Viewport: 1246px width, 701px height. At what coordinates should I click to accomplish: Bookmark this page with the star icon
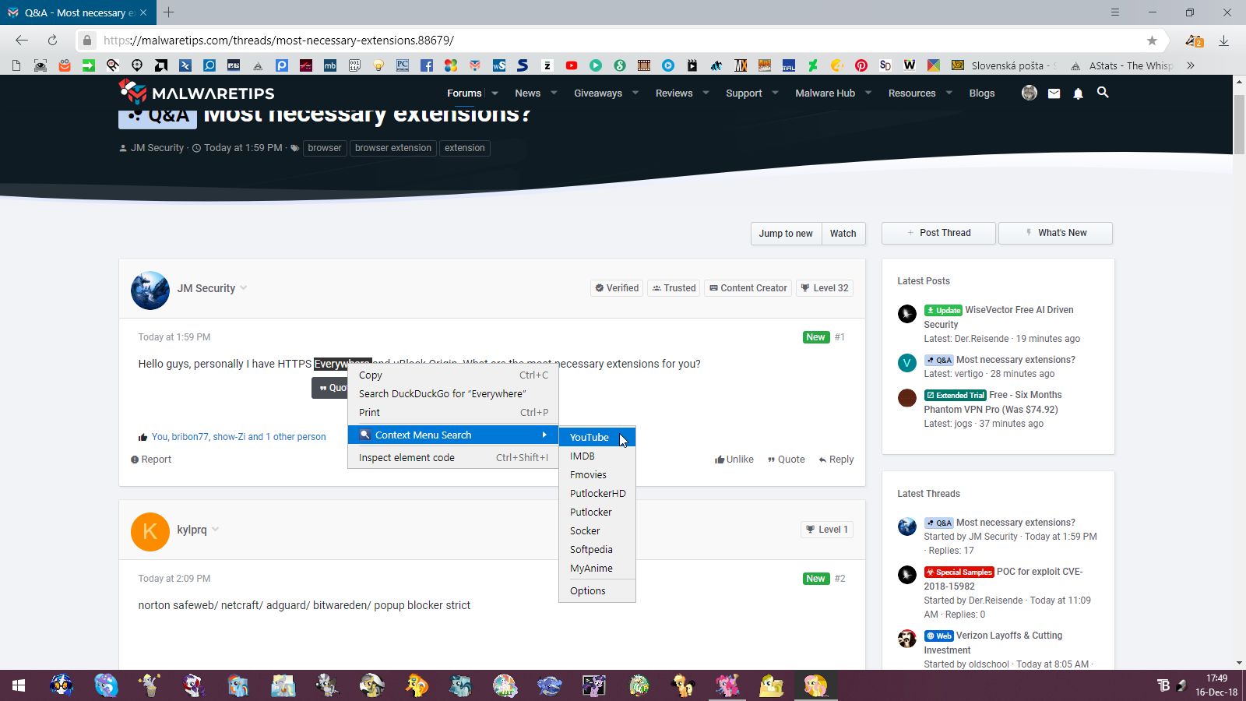[x=1152, y=41]
